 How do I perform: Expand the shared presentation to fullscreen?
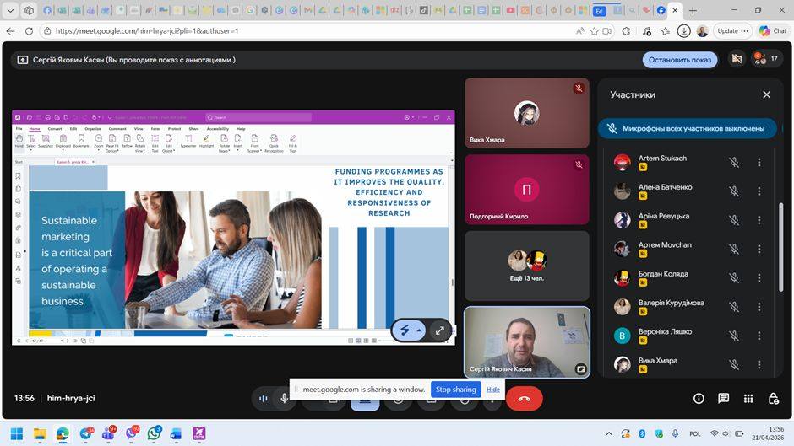pyautogui.click(x=439, y=330)
